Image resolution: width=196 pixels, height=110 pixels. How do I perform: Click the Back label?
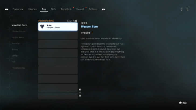185,103
